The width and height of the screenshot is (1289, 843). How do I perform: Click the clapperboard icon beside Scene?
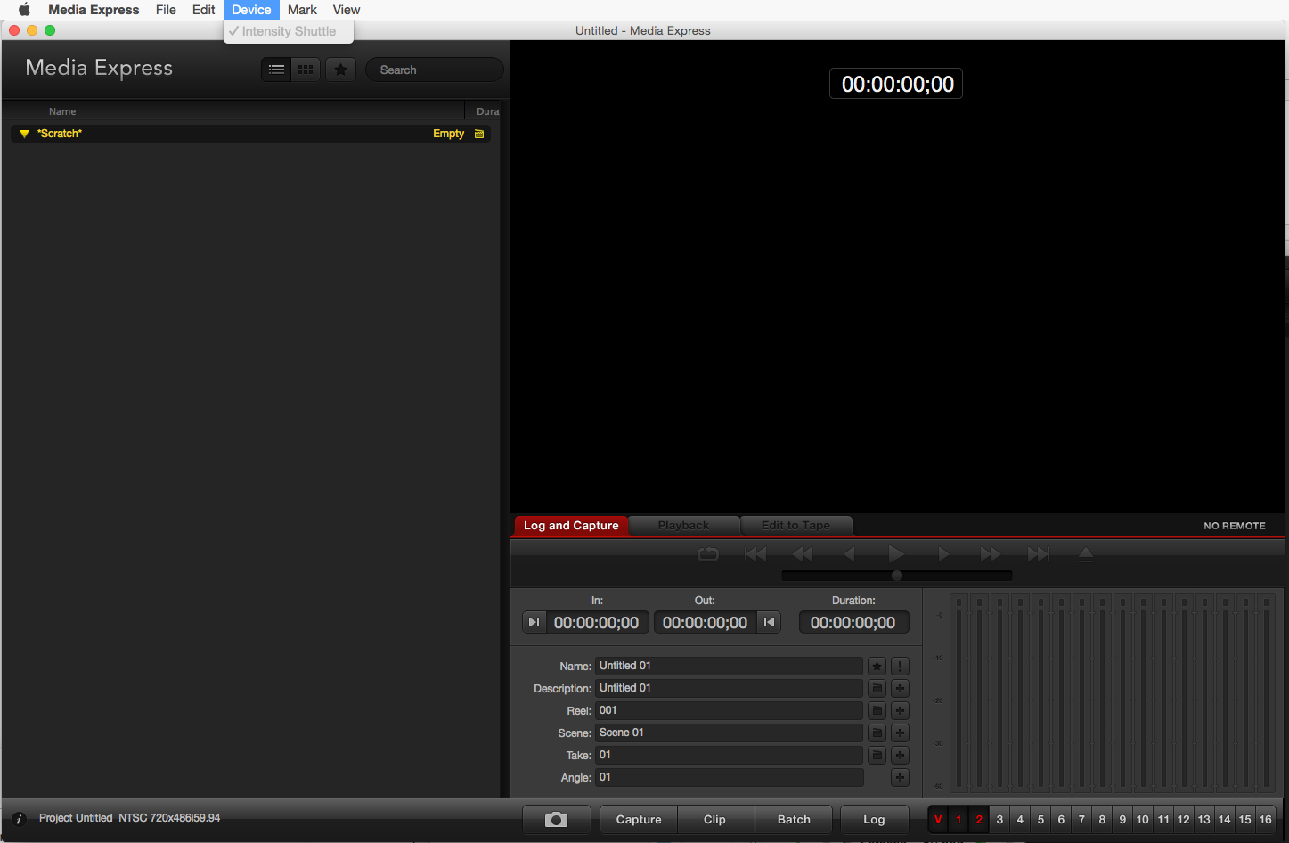pyautogui.click(x=877, y=733)
